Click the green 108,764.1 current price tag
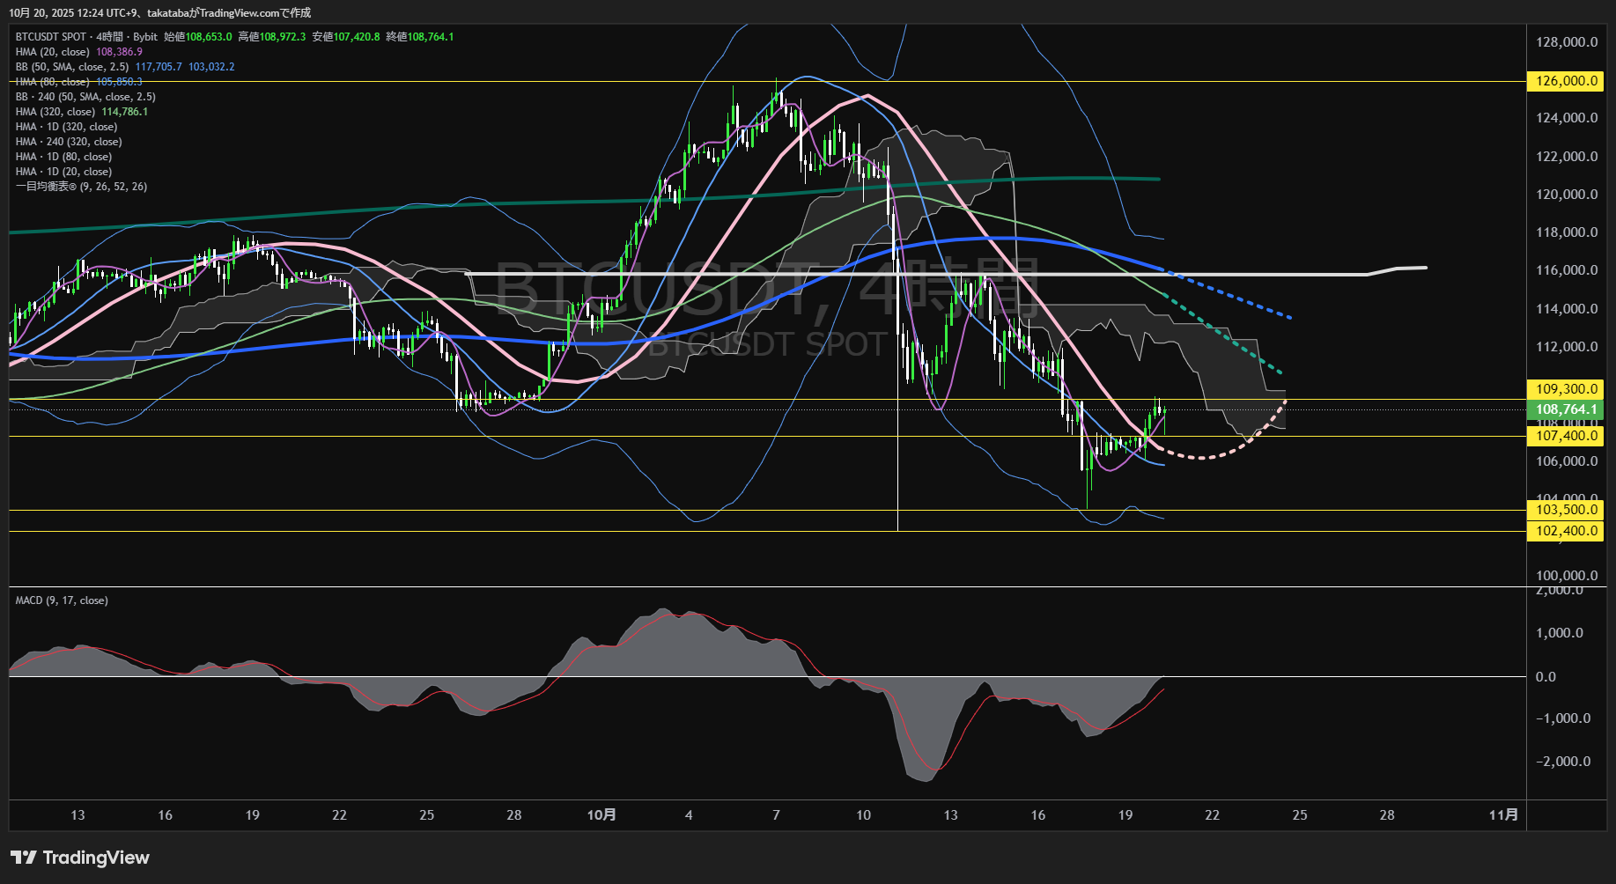 point(1565,409)
